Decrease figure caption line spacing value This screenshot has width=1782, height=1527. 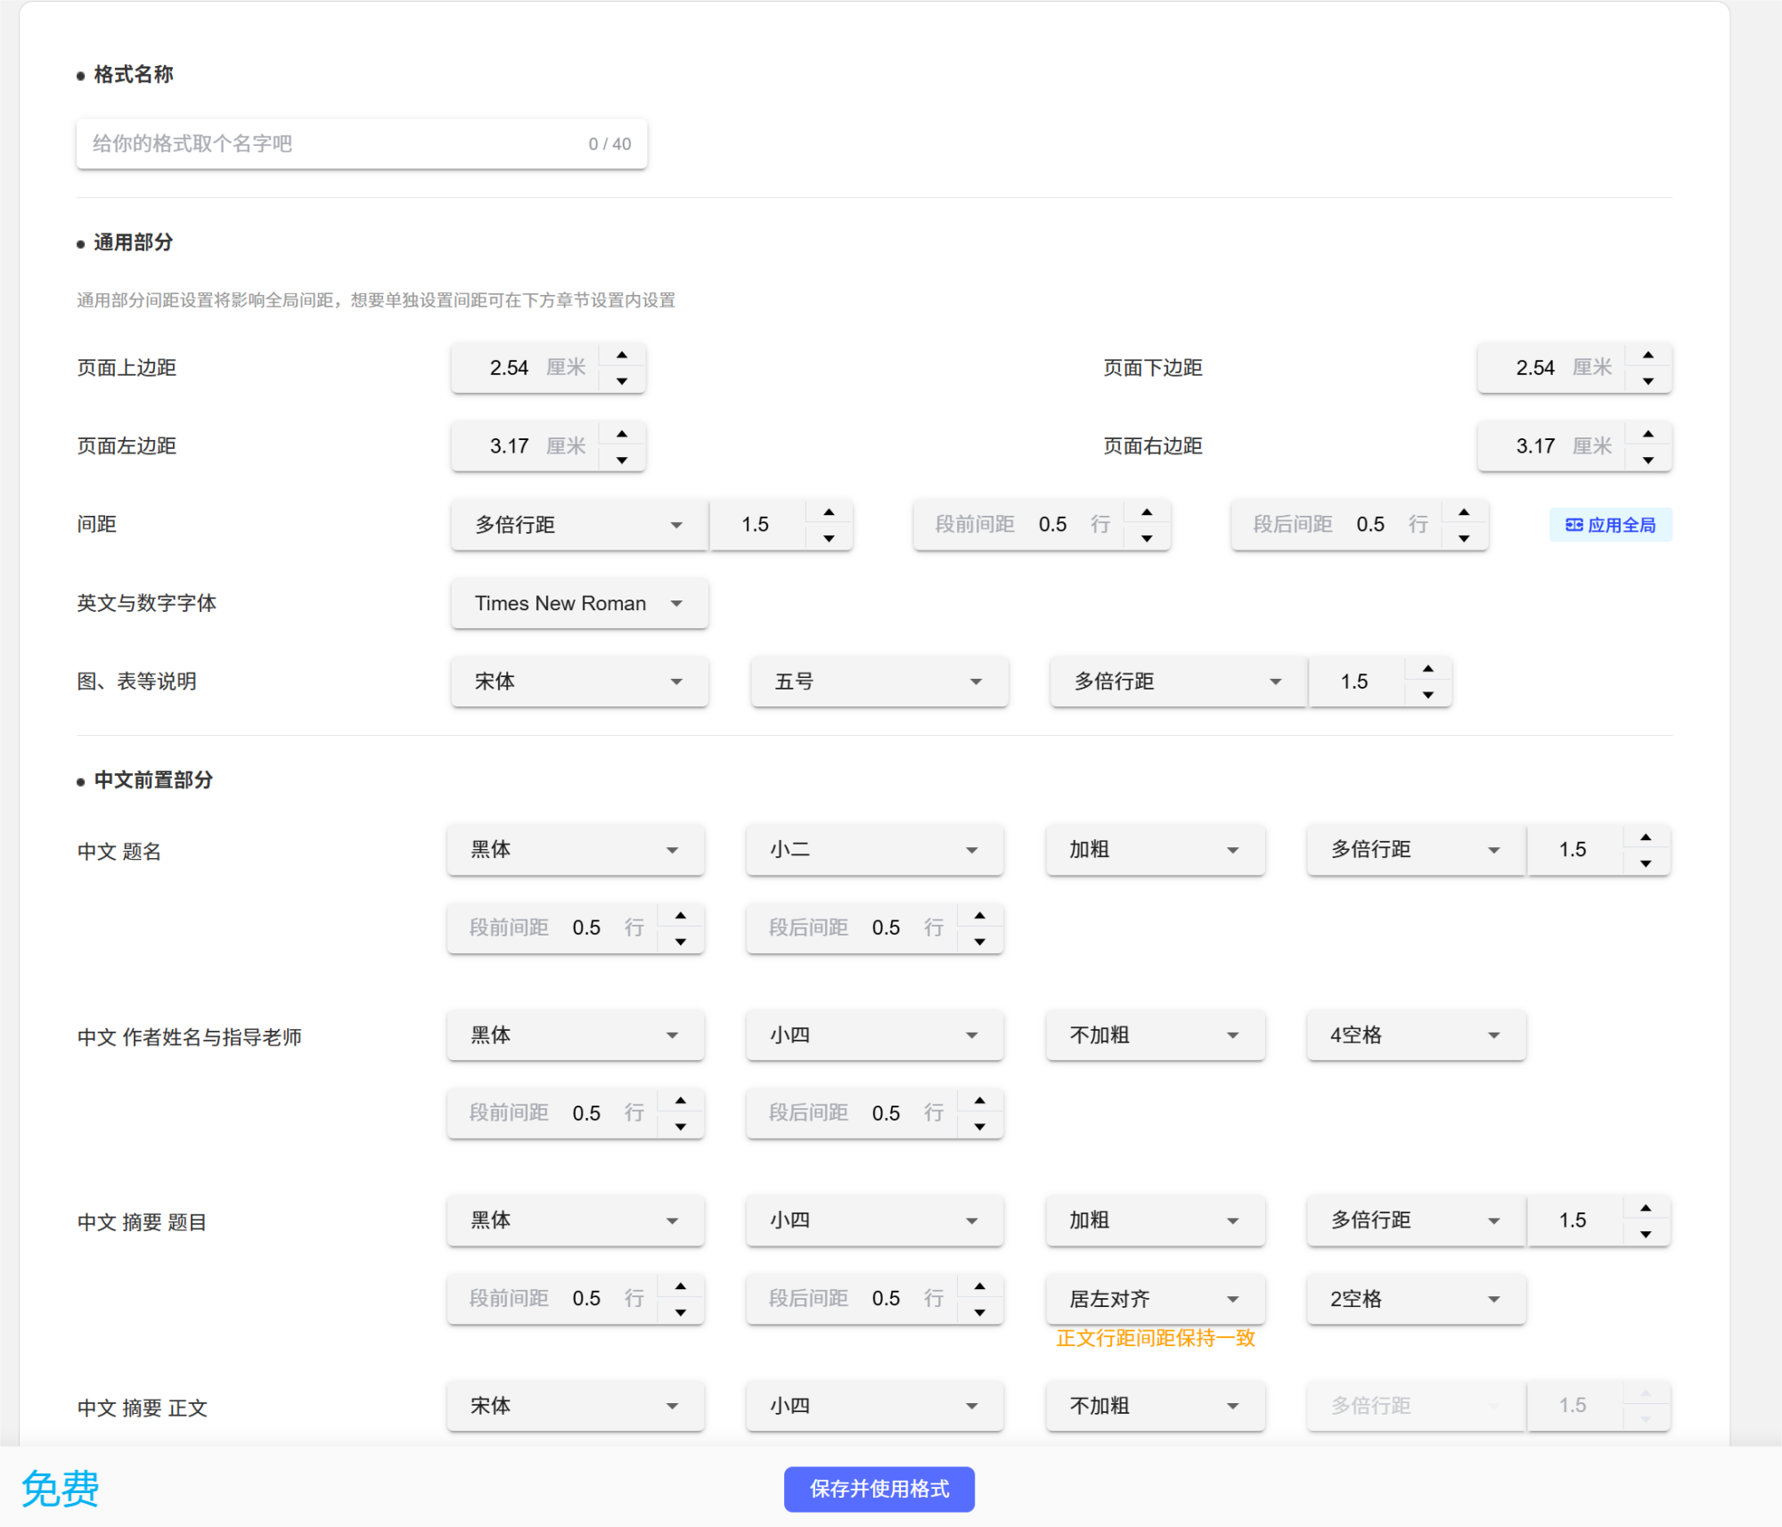click(x=1428, y=695)
